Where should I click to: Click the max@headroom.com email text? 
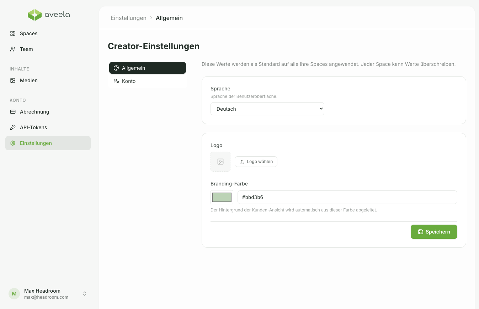click(46, 297)
